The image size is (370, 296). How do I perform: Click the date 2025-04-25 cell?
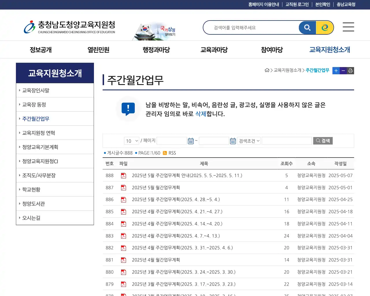(341, 199)
